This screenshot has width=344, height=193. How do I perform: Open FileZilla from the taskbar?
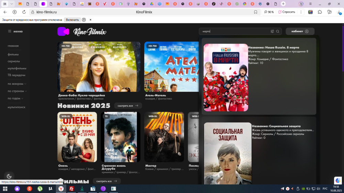point(72,189)
